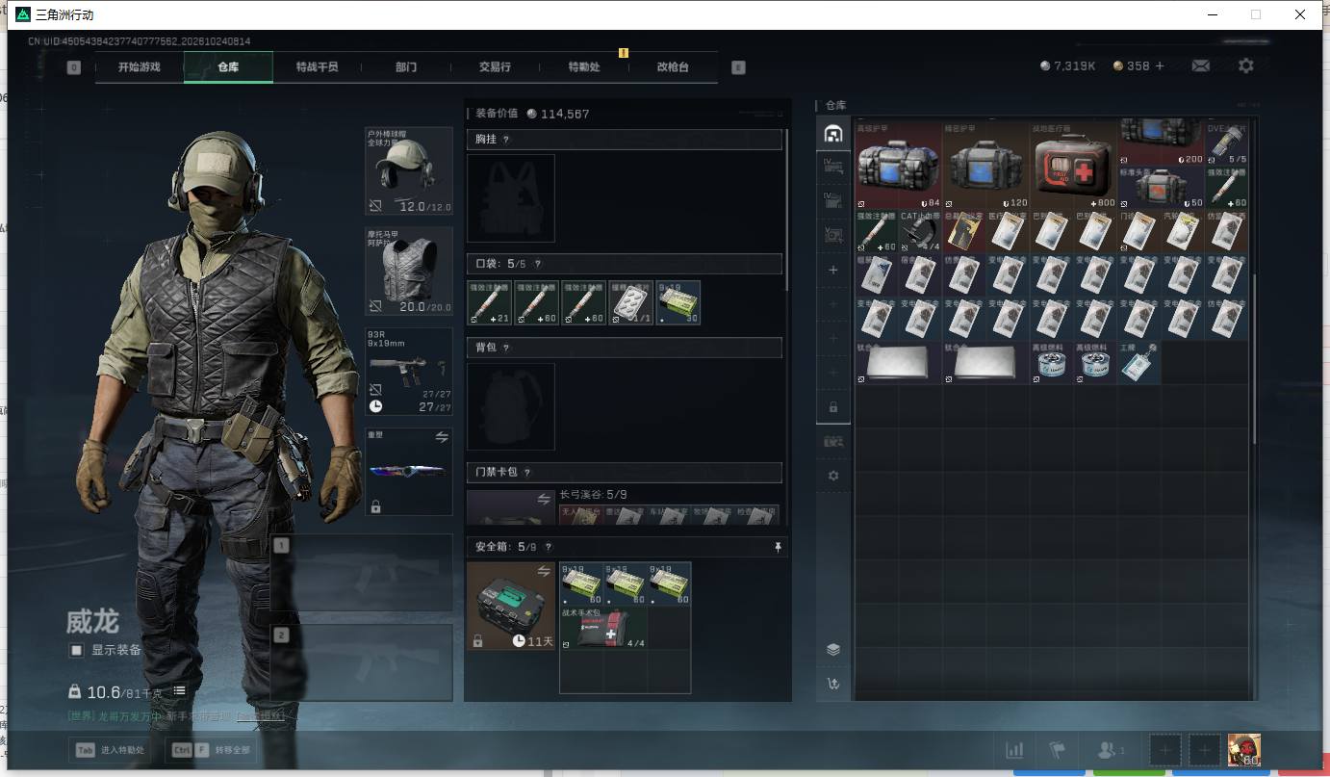Select the 战术手术包 in safe box
This screenshot has width=1330, height=777.
603,628
